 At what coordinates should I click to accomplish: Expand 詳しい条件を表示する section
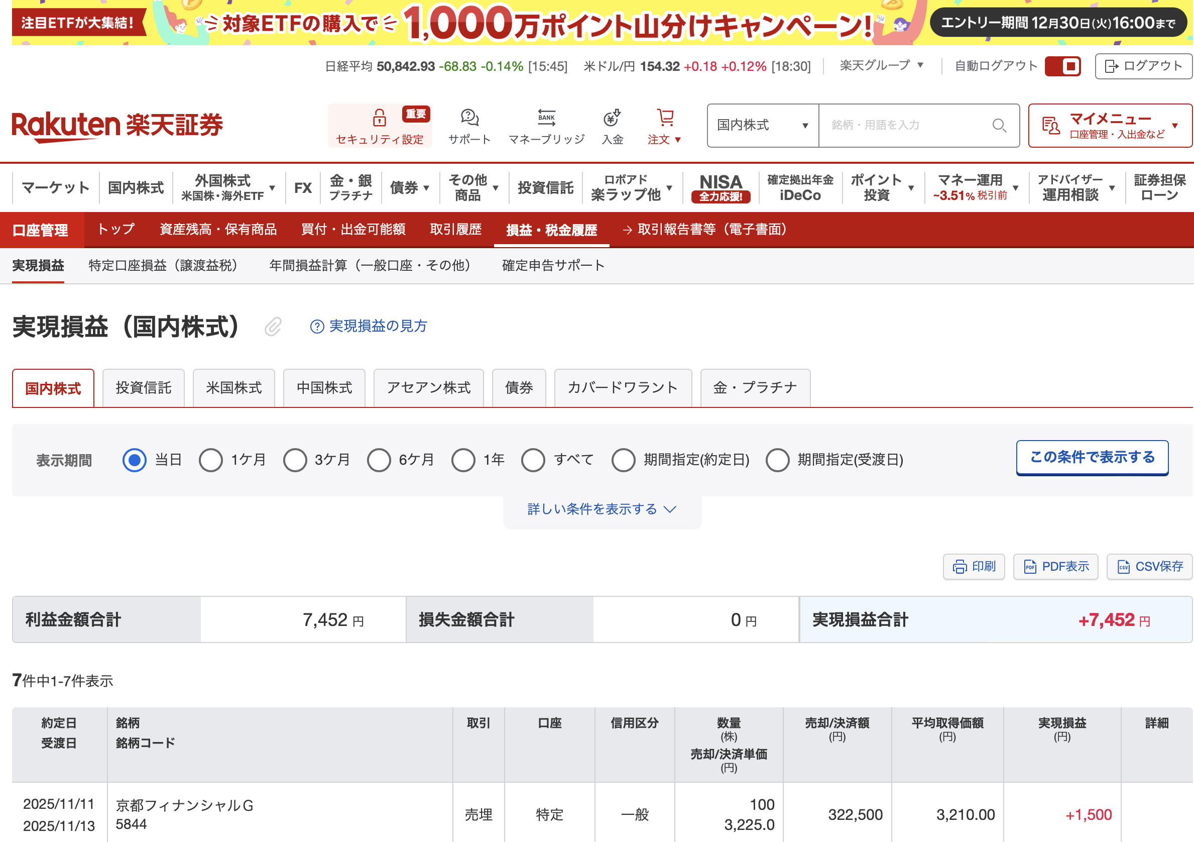(x=602, y=509)
